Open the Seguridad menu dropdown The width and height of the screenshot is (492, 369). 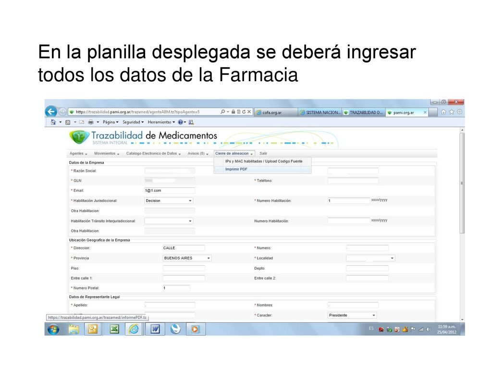pos(133,122)
